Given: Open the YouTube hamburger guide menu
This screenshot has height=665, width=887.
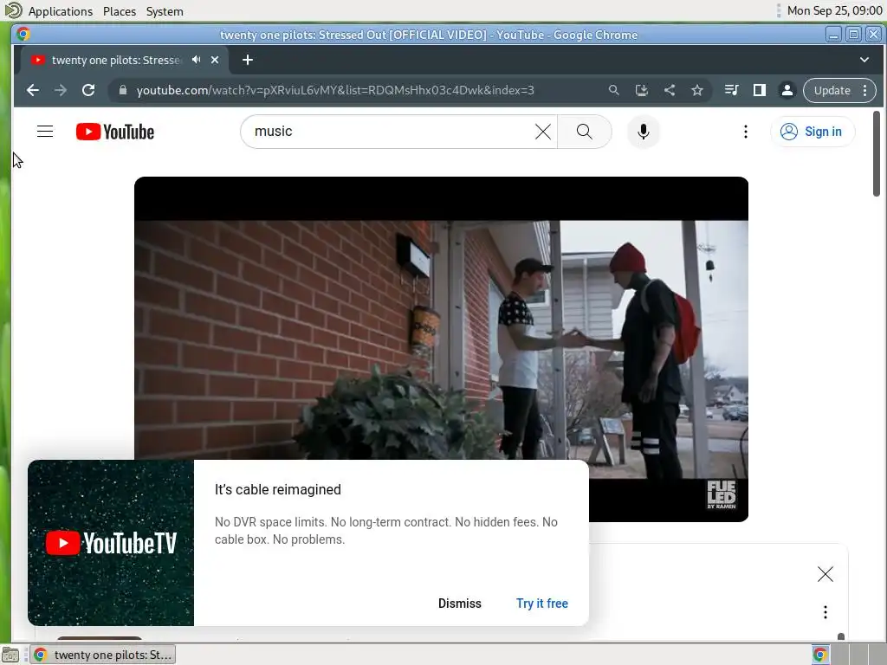Looking at the screenshot, I should coord(45,132).
